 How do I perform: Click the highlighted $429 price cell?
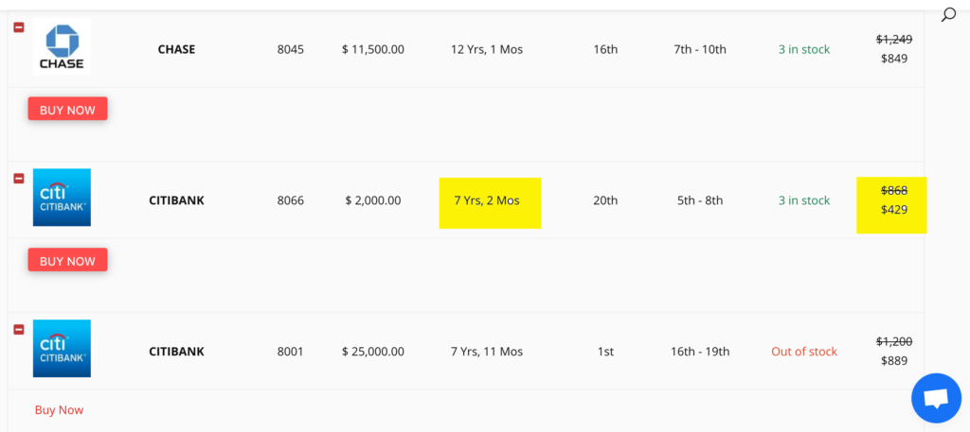tap(892, 210)
